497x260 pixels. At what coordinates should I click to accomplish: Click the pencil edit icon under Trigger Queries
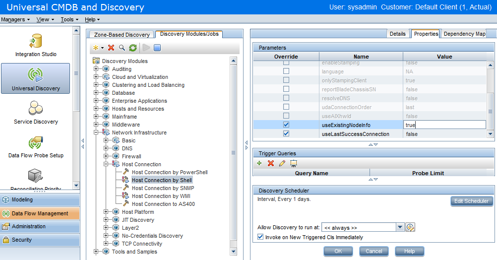click(282, 163)
